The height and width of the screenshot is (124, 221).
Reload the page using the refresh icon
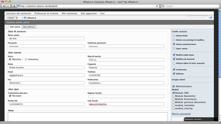click(x=157, y=6)
